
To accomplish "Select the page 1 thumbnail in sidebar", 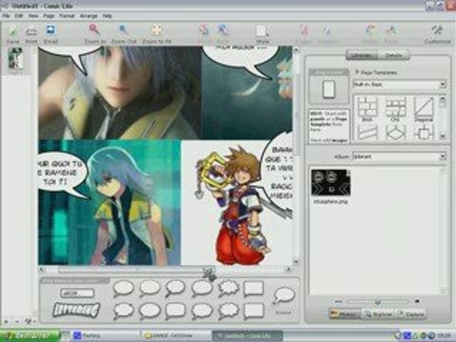I will click(x=15, y=58).
